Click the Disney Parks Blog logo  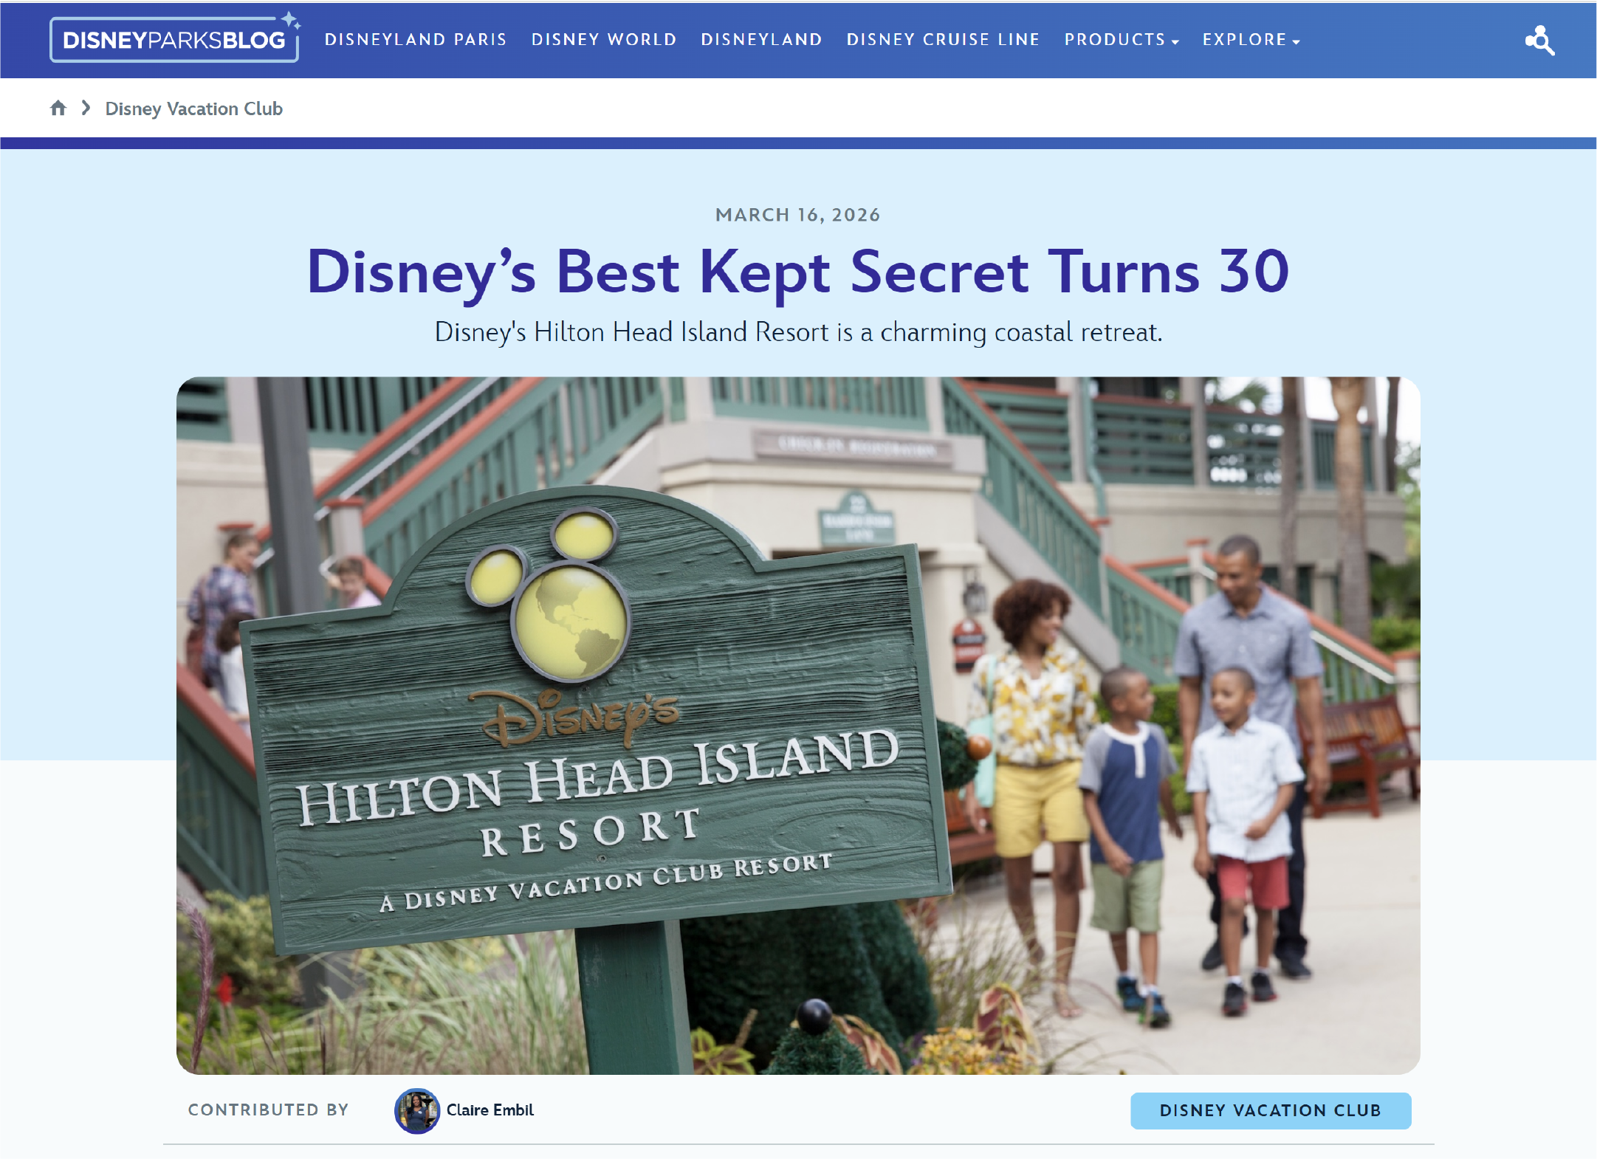[174, 40]
